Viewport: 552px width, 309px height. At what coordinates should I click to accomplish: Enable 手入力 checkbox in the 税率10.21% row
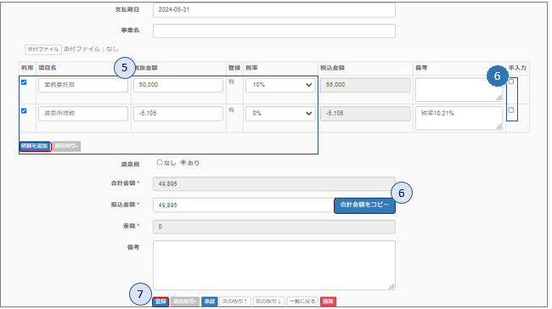[511, 110]
